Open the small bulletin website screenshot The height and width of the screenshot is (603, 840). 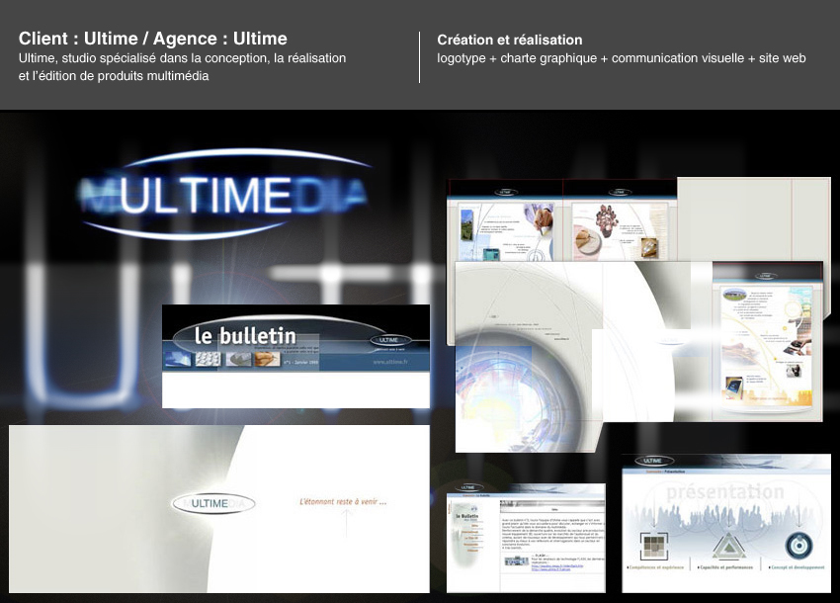(x=526, y=538)
